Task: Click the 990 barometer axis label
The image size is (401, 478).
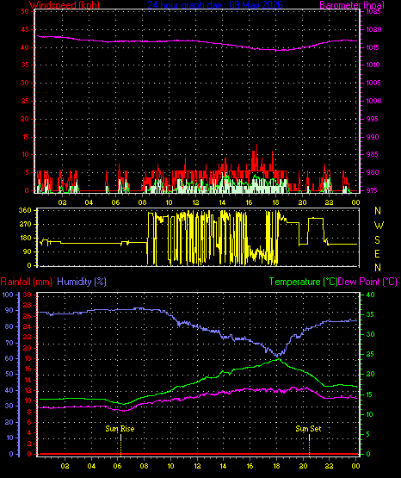Action: [373, 137]
